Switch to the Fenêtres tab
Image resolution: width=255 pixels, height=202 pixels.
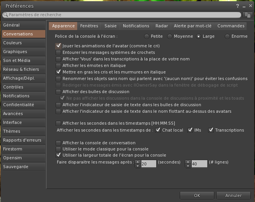pyautogui.click(x=89, y=26)
